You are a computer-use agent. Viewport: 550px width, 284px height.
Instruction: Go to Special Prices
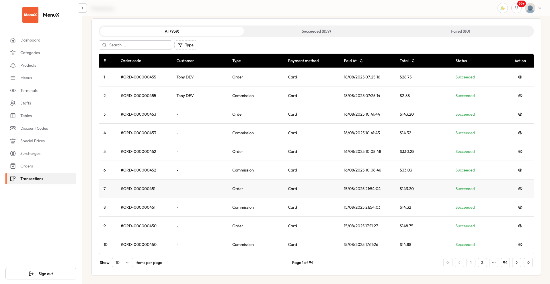pyautogui.click(x=41, y=141)
